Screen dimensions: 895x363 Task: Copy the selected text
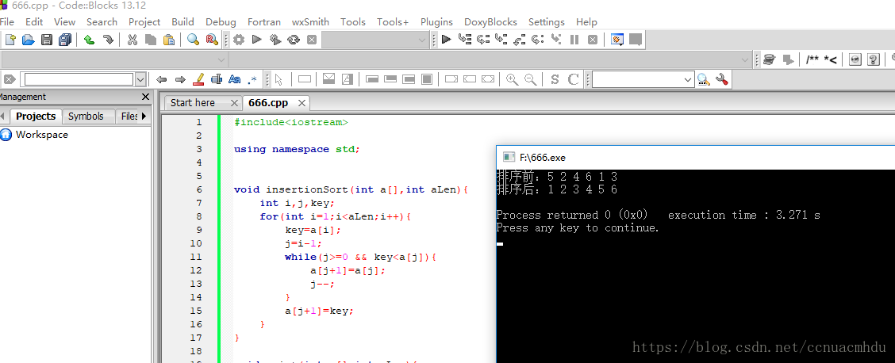click(151, 40)
